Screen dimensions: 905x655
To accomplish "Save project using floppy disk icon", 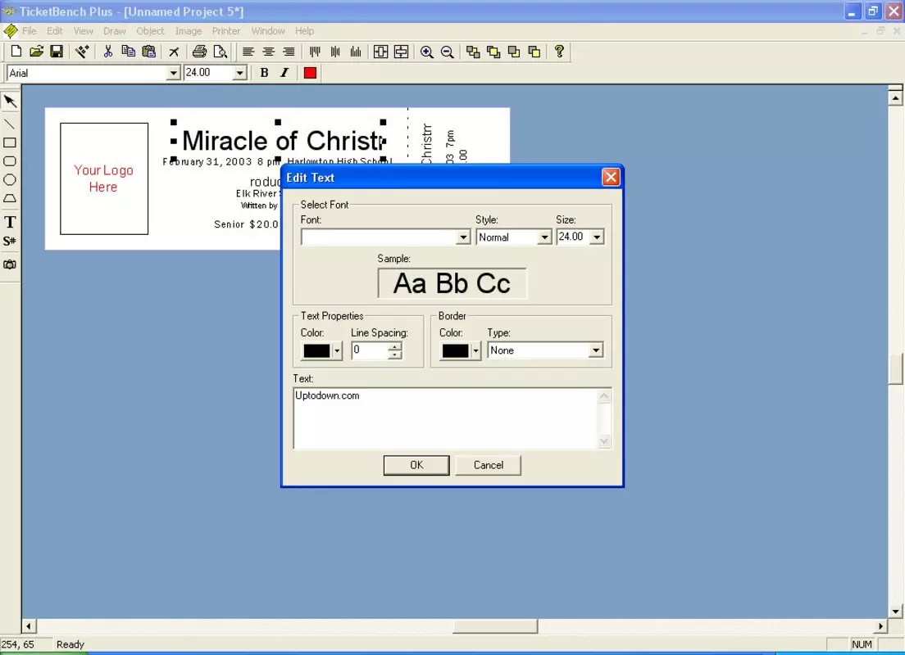I will 56,52.
